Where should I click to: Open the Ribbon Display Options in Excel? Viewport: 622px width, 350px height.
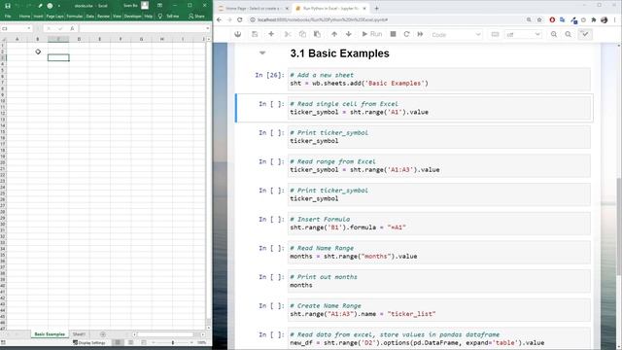[159, 6]
